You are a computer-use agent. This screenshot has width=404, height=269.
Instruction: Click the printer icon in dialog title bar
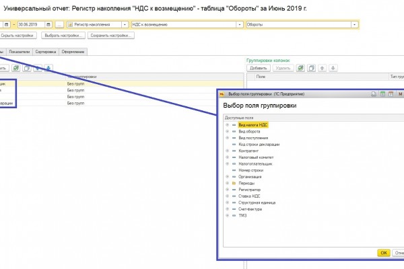coord(374,94)
